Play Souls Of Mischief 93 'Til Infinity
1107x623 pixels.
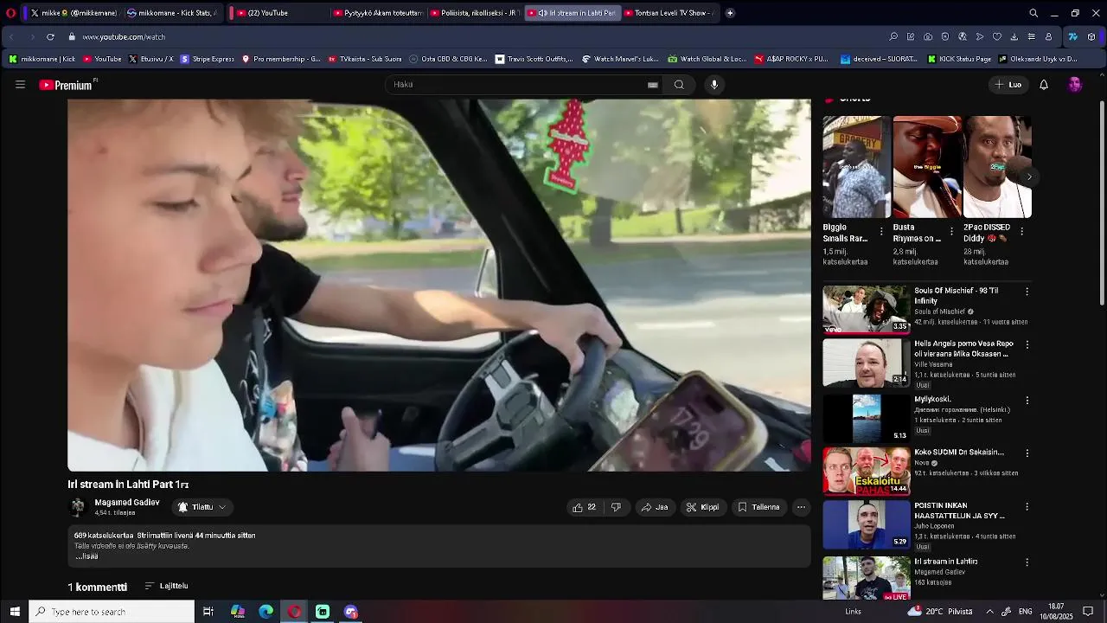click(x=866, y=310)
